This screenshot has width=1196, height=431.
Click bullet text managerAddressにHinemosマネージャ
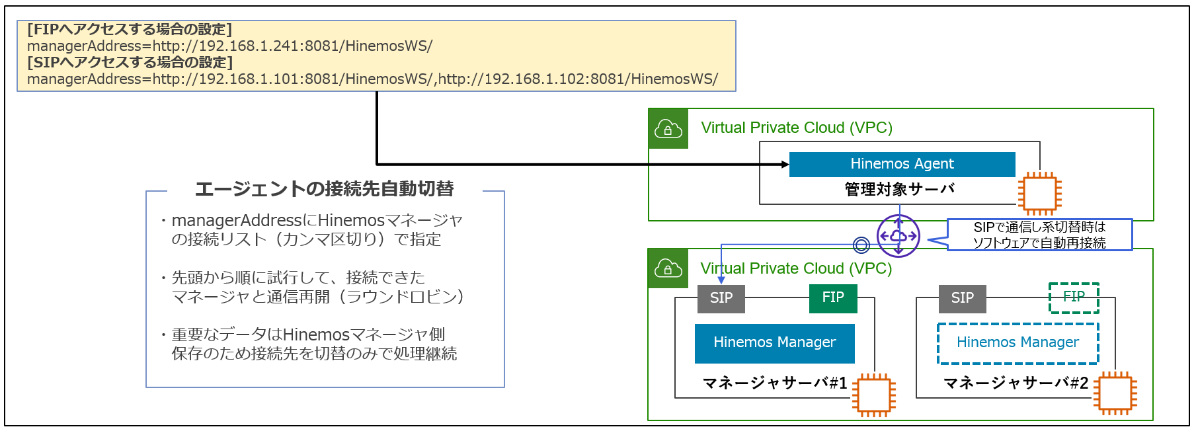point(317,220)
